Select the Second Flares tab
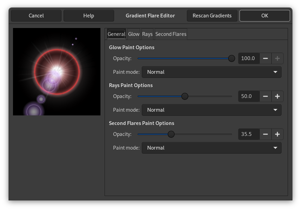 point(171,34)
